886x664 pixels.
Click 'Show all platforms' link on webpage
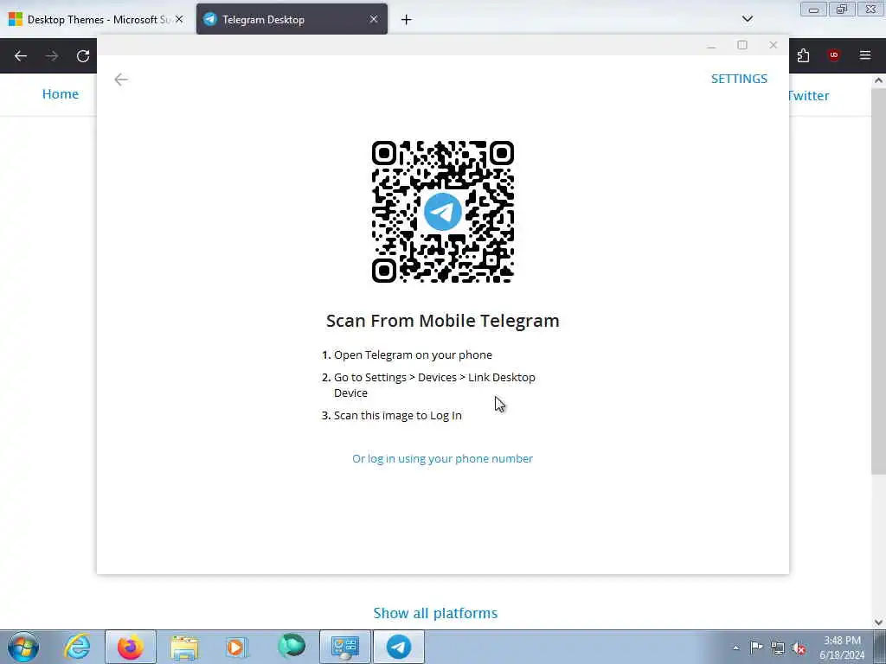[x=435, y=613]
